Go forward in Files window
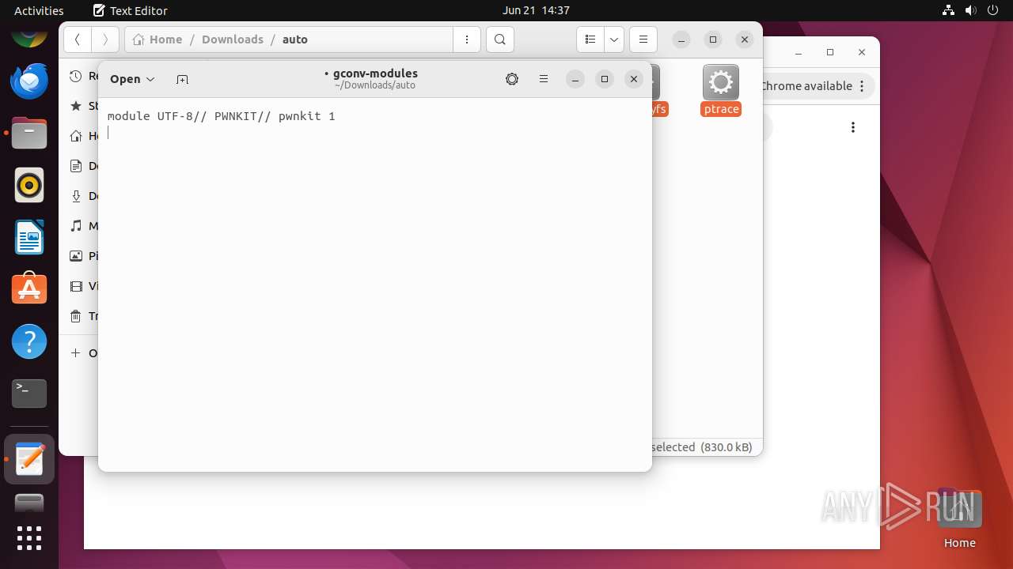Screen dimensions: 1013x569 [x=105, y=40]
